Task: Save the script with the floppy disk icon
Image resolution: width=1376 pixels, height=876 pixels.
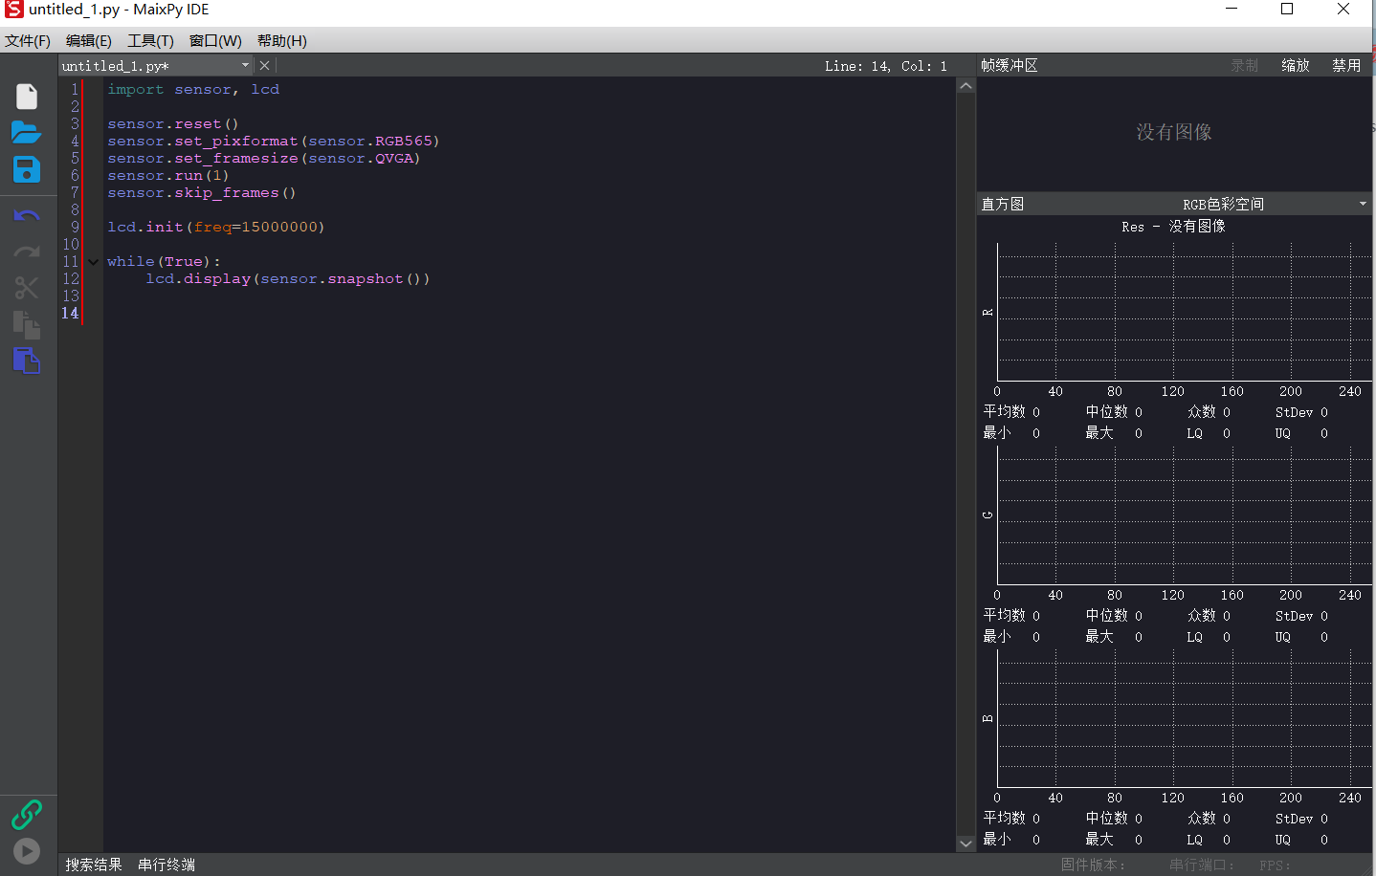Action: [27, 169]
